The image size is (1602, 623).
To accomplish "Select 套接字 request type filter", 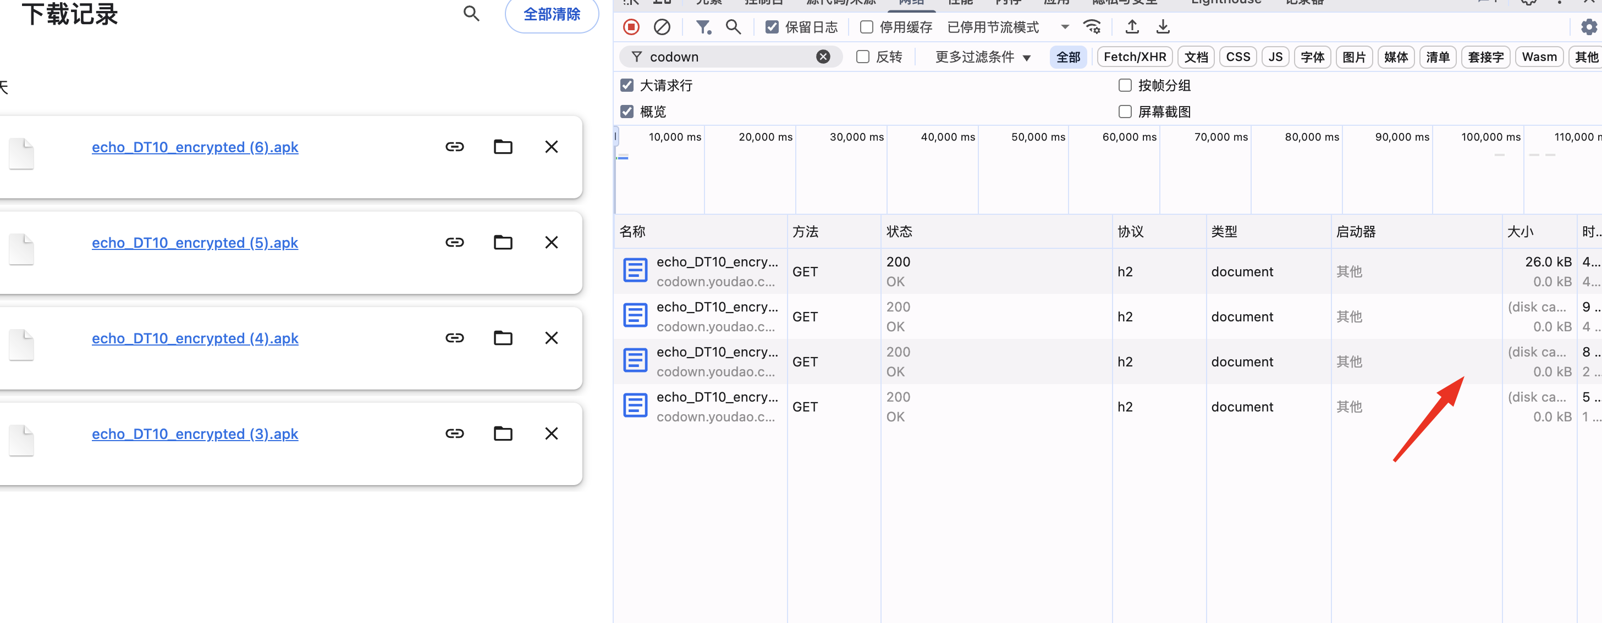I will [1486, 57].
